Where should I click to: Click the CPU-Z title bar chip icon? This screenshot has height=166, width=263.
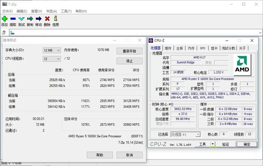151,40
